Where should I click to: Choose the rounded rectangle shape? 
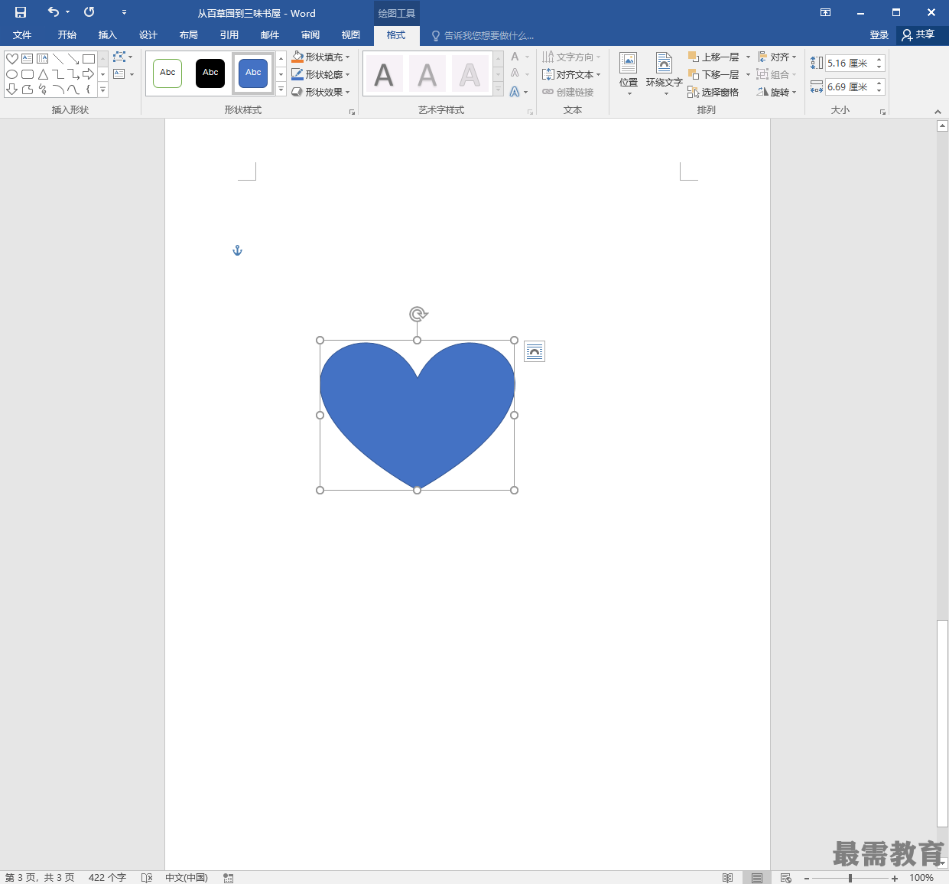(28, 74)
